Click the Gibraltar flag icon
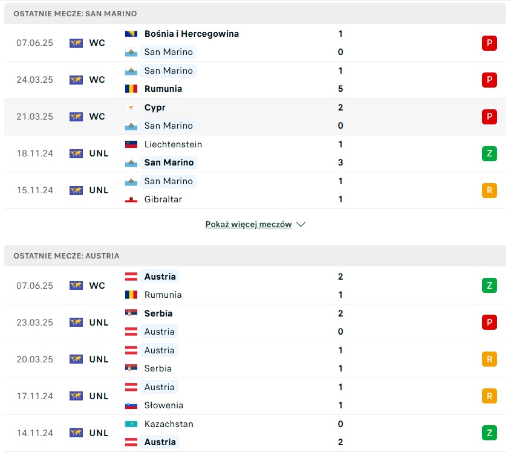The height and width of the screenshot is (453, 511). [x=131, y=199]
